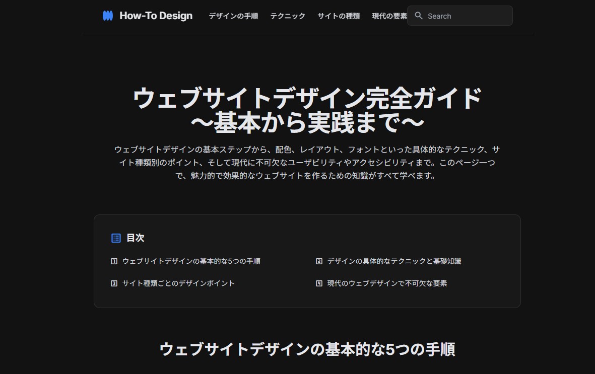Open the テクニック navigation item
This screenshot has width=595, height=374.
tap(287, 16)
